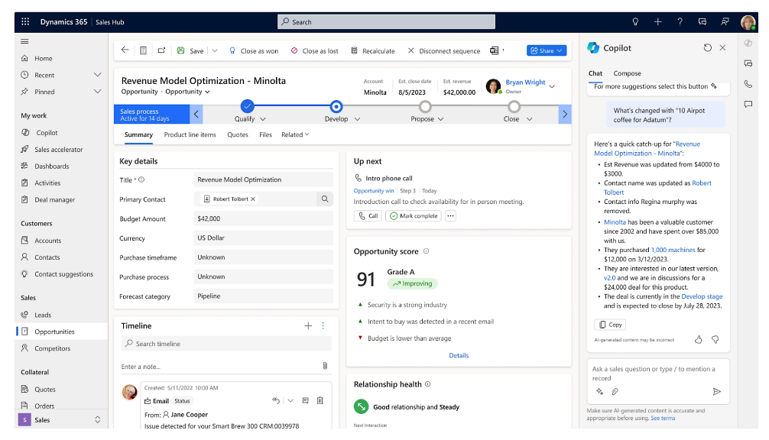Screen dimensions: 769x440
Task: Collapse the site map hamburger menu
Action: [x=24, y=42]
